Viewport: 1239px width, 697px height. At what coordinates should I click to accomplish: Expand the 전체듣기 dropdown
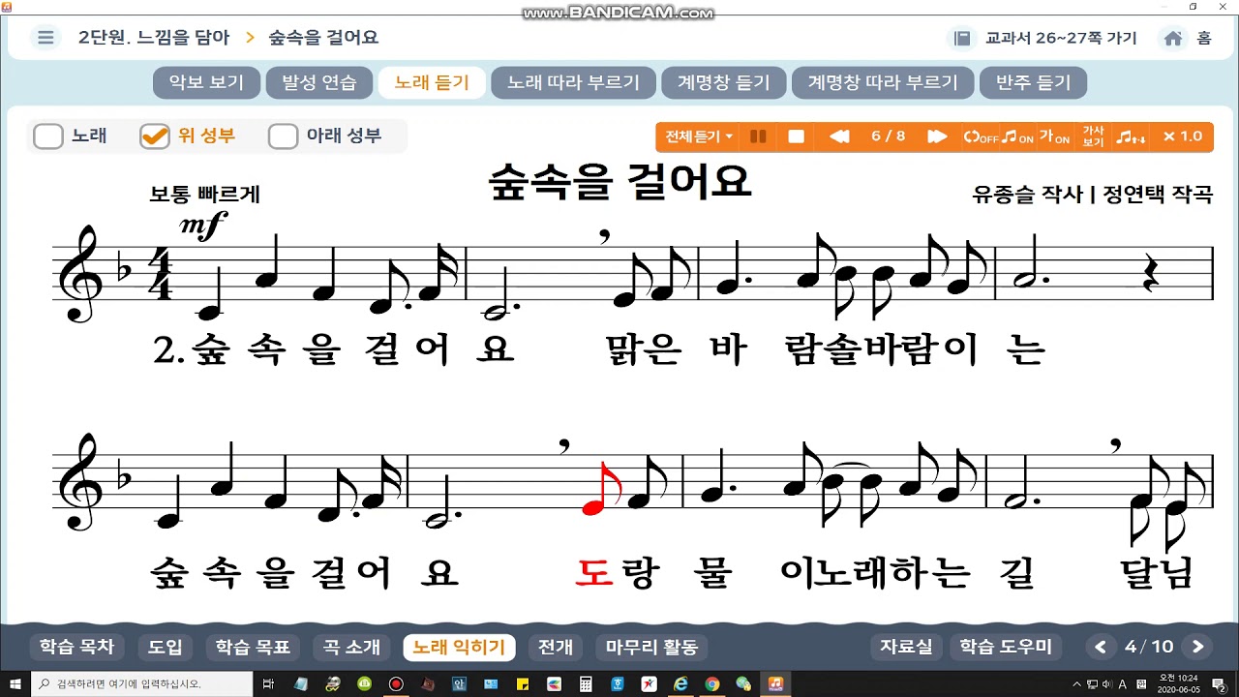tap(699, 136)
